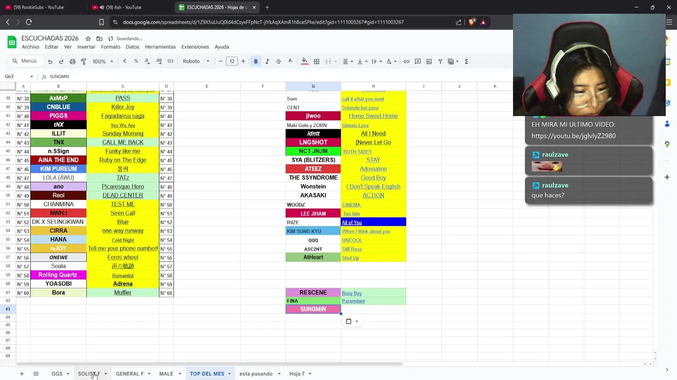Search the Menús box

click(x=25, y=61)
